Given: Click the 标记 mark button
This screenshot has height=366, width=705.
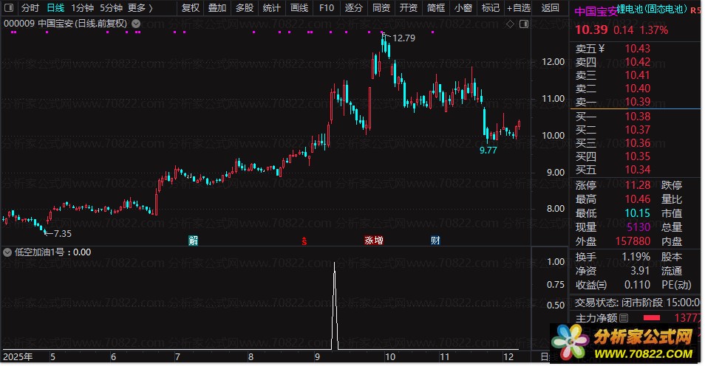Looking at the screenshot, I should (490, 7).
